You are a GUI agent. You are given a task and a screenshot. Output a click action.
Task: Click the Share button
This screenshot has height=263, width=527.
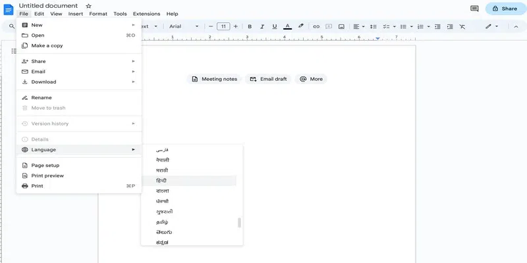(x=506, y=9)
